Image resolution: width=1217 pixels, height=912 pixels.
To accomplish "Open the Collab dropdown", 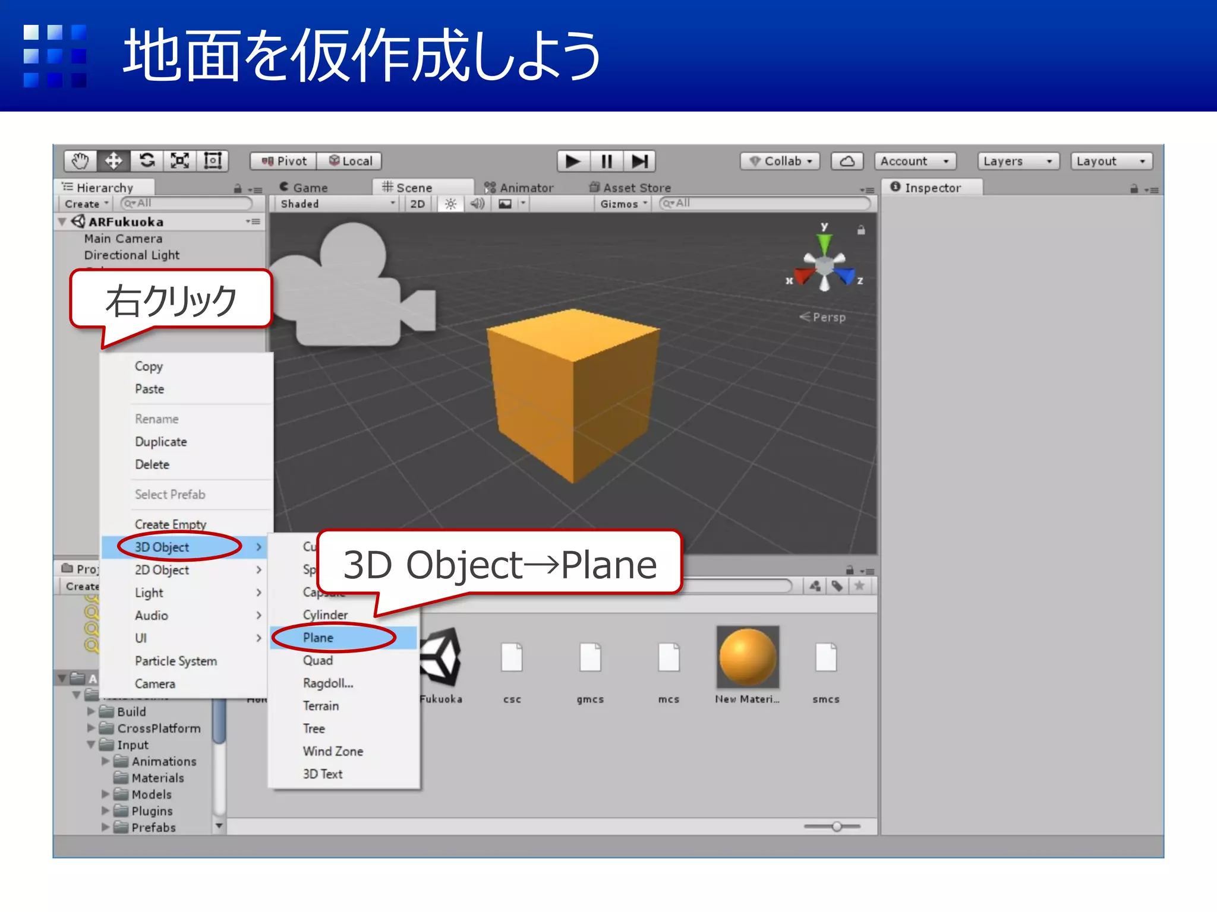I will click(x=780, y=161).
